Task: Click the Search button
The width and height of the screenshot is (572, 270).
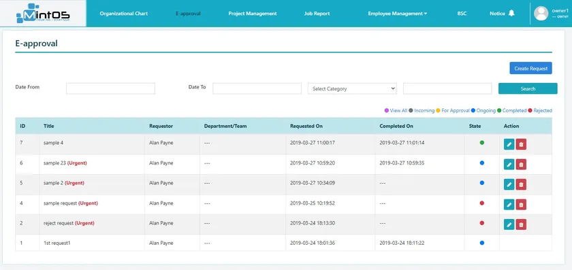Action: pos(528,88)
